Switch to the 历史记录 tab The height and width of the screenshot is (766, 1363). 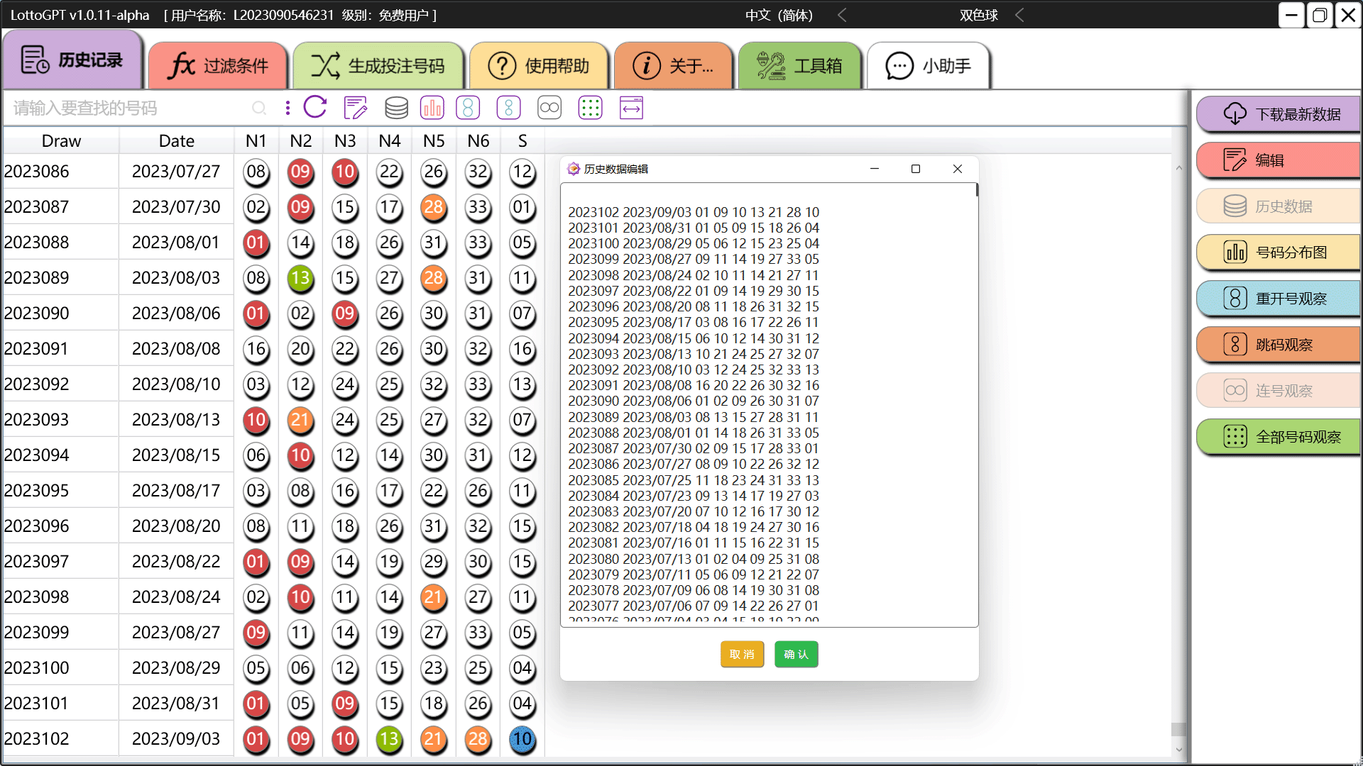click(72, 60)
